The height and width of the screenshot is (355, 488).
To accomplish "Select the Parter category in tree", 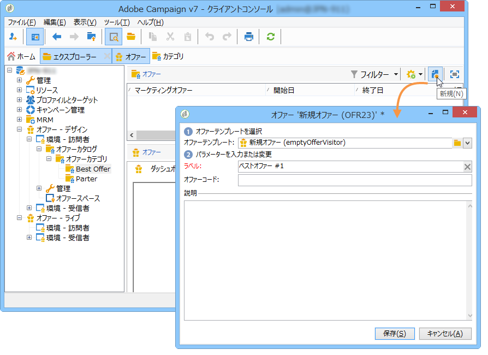I will coord(87,179).
